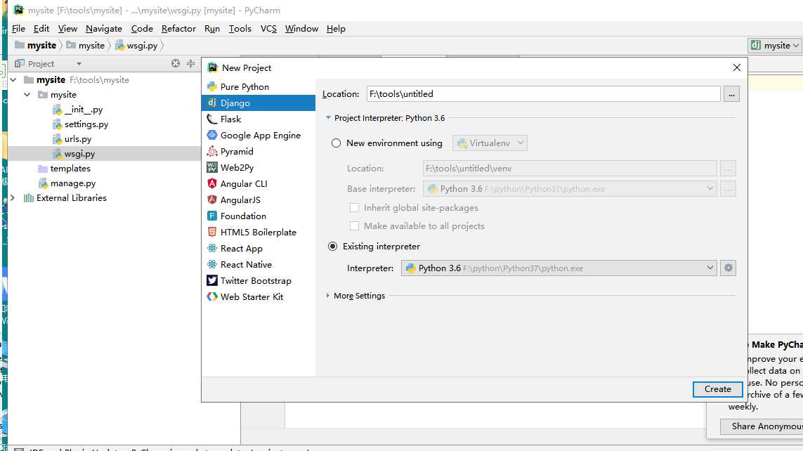Click mysite root breadcrumb folder

click(x=35, y=46)
